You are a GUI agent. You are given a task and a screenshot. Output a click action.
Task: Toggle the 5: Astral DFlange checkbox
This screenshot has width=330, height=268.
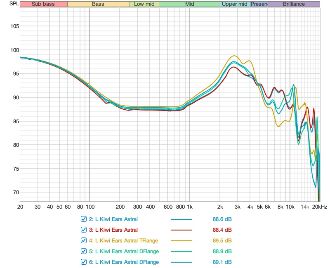click(x=84, y=251)
